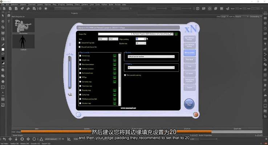
Task: Click the Support button in xNormal
Action: (190, 87)
